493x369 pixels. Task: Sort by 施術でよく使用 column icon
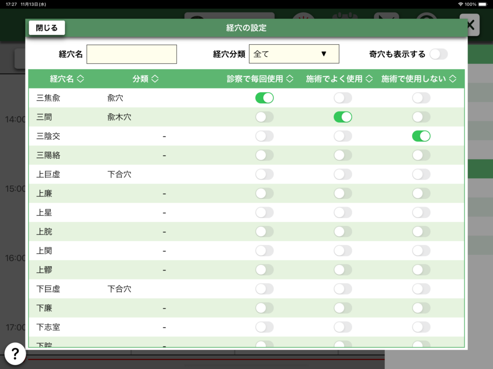pyautogui.click(x=369, y=79)
